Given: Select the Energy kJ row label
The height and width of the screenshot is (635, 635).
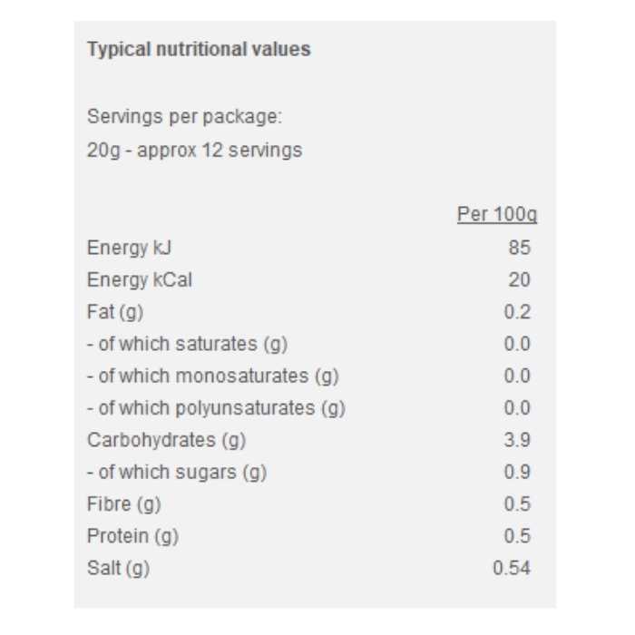Looking at the screenshot, I should [129, 248].
